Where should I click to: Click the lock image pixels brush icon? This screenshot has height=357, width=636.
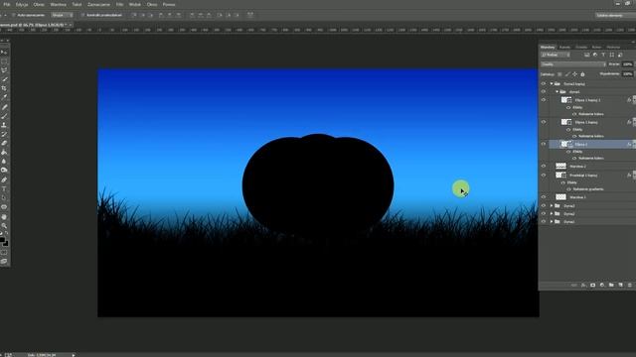click(x=567, y=74)
